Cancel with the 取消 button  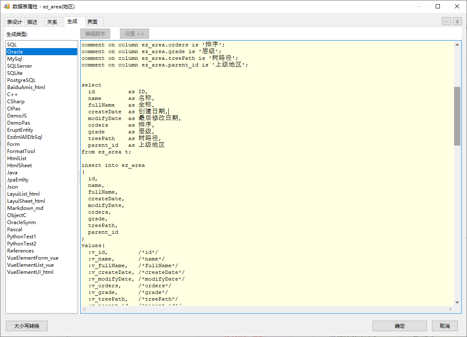(445, 326)
